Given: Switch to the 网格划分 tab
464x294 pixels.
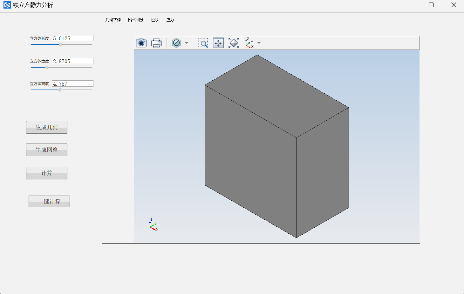Looking at the screenshot, I should (x=136, y=20).
